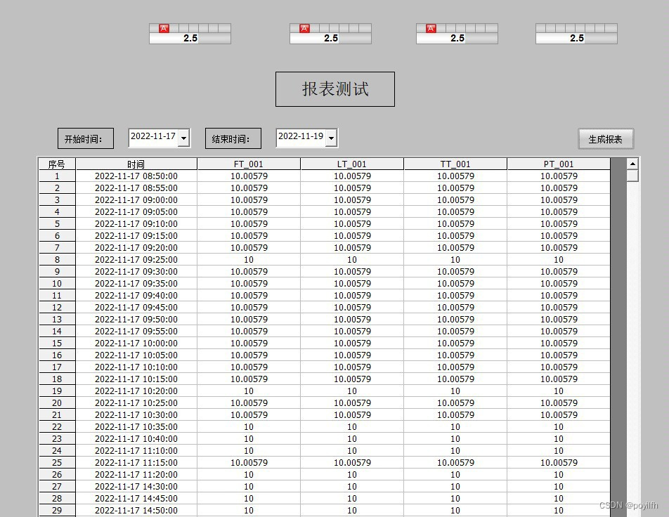Viewport: 669px width, 517px height.
Task: Click row number 8 in the 序号 column
Action: click(57, 259)
